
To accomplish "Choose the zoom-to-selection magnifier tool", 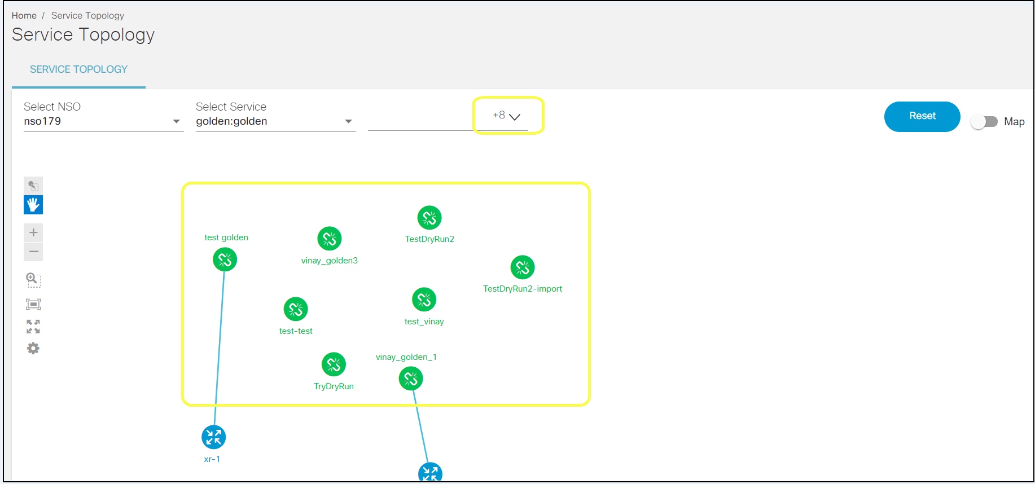I will (33, 280).
